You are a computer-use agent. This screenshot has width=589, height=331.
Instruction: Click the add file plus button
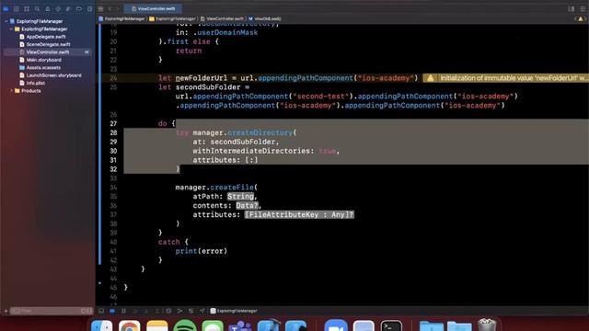click(6, 311)
